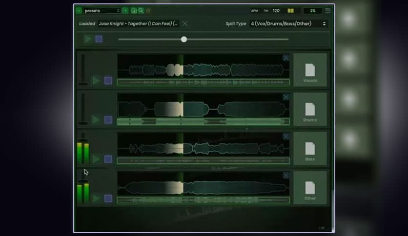Stop the Bass stem
Image resolution: width=408 pixels, height=236 pixels.
click(108, 159)
